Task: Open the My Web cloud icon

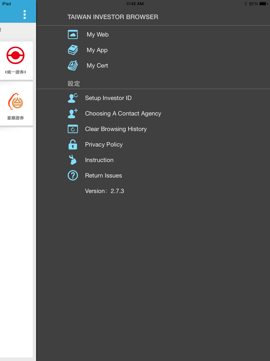Action: tap(73, 35)
